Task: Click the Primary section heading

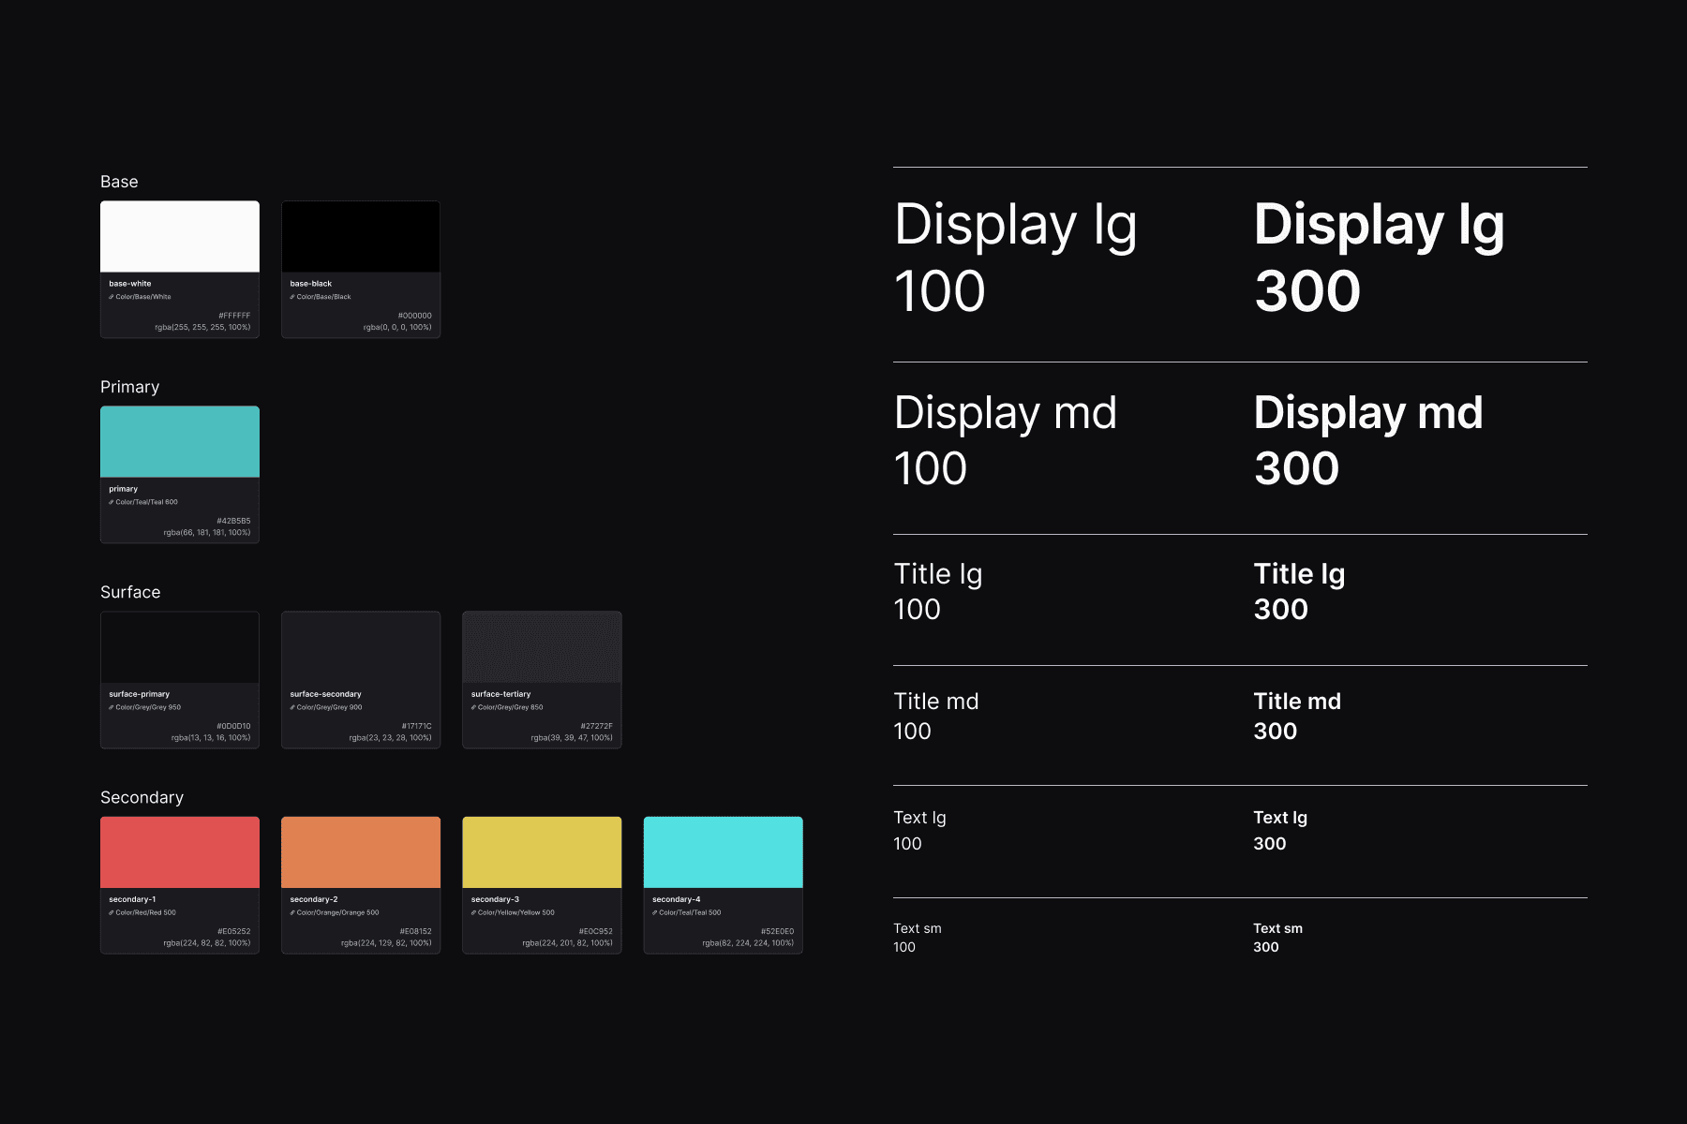Action: pos(129,387)
